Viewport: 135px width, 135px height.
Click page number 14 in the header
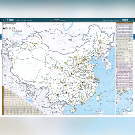tap(3, 20)
